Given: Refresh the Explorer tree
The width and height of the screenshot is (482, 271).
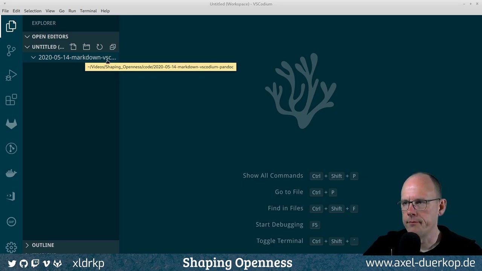Looking at the screenshot, I should [x=99, y=47].
